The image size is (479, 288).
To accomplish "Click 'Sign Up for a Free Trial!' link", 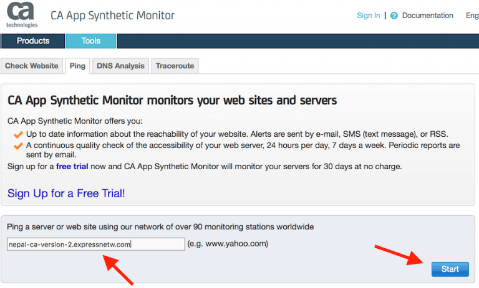I will [66, 193].
